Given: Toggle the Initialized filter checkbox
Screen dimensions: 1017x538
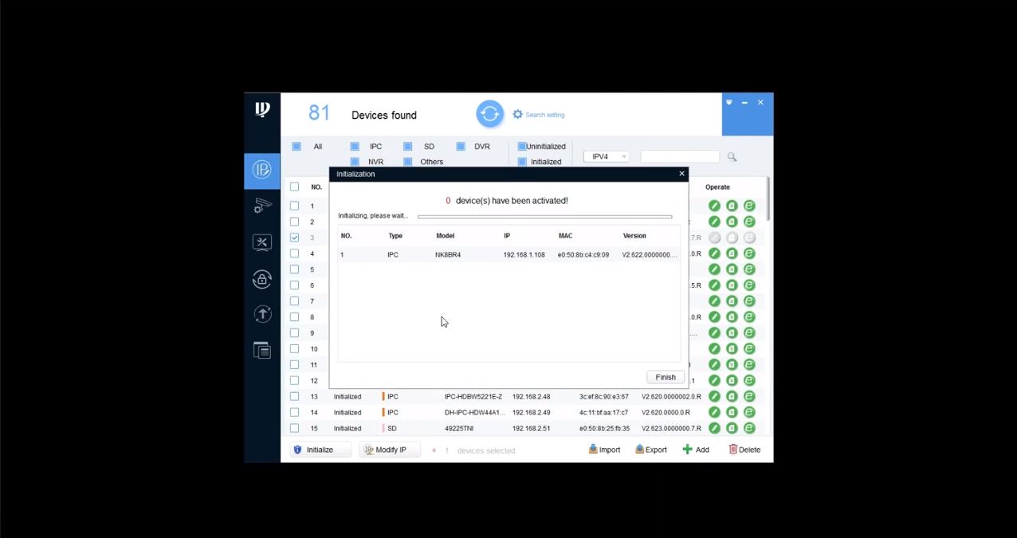Looking at the screenshot, I should click(522, 162).
